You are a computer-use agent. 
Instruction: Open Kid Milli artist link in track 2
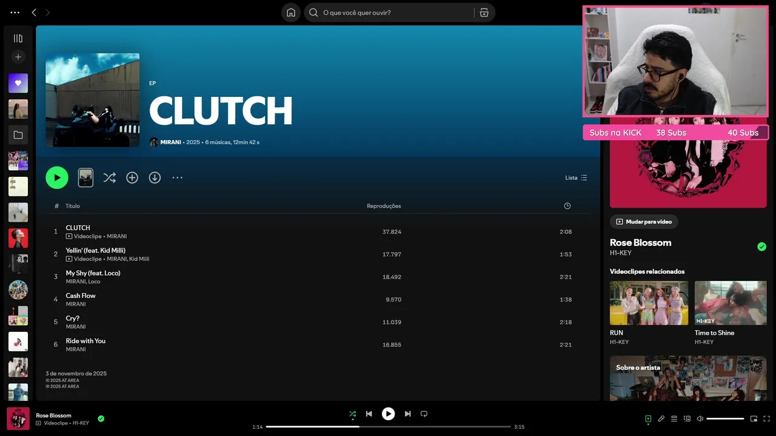[139, 259]
